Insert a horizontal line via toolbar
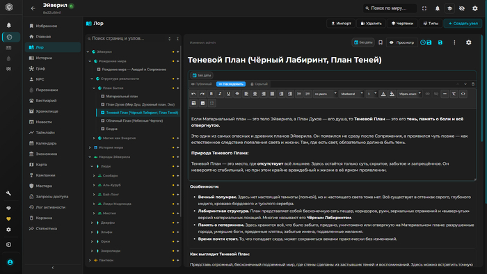Image resolution: width=487 pixels, height=274 pixels. (x=445, y=94)
